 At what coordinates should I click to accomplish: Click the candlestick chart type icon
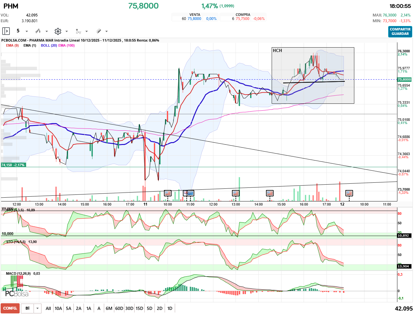click(x=38, y=31)
